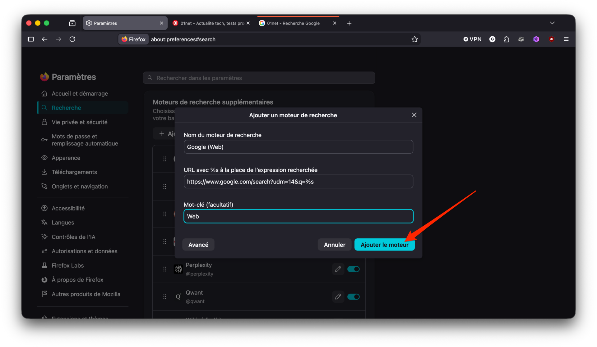Click the Nom du moteur de recherche field
This screenshot has width=597, height=347.
pos(298,147)
